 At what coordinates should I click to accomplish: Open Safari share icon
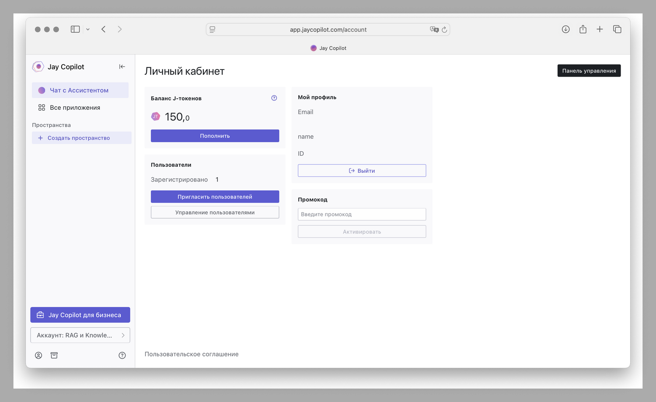click(x=583, y=29)
